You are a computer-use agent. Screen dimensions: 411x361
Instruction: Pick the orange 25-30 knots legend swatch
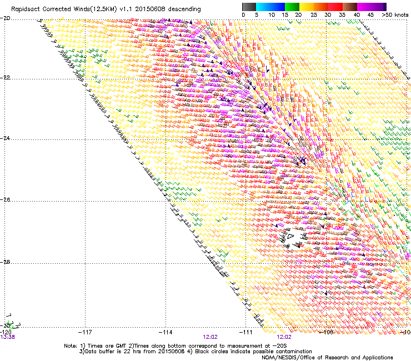(321, 7)
